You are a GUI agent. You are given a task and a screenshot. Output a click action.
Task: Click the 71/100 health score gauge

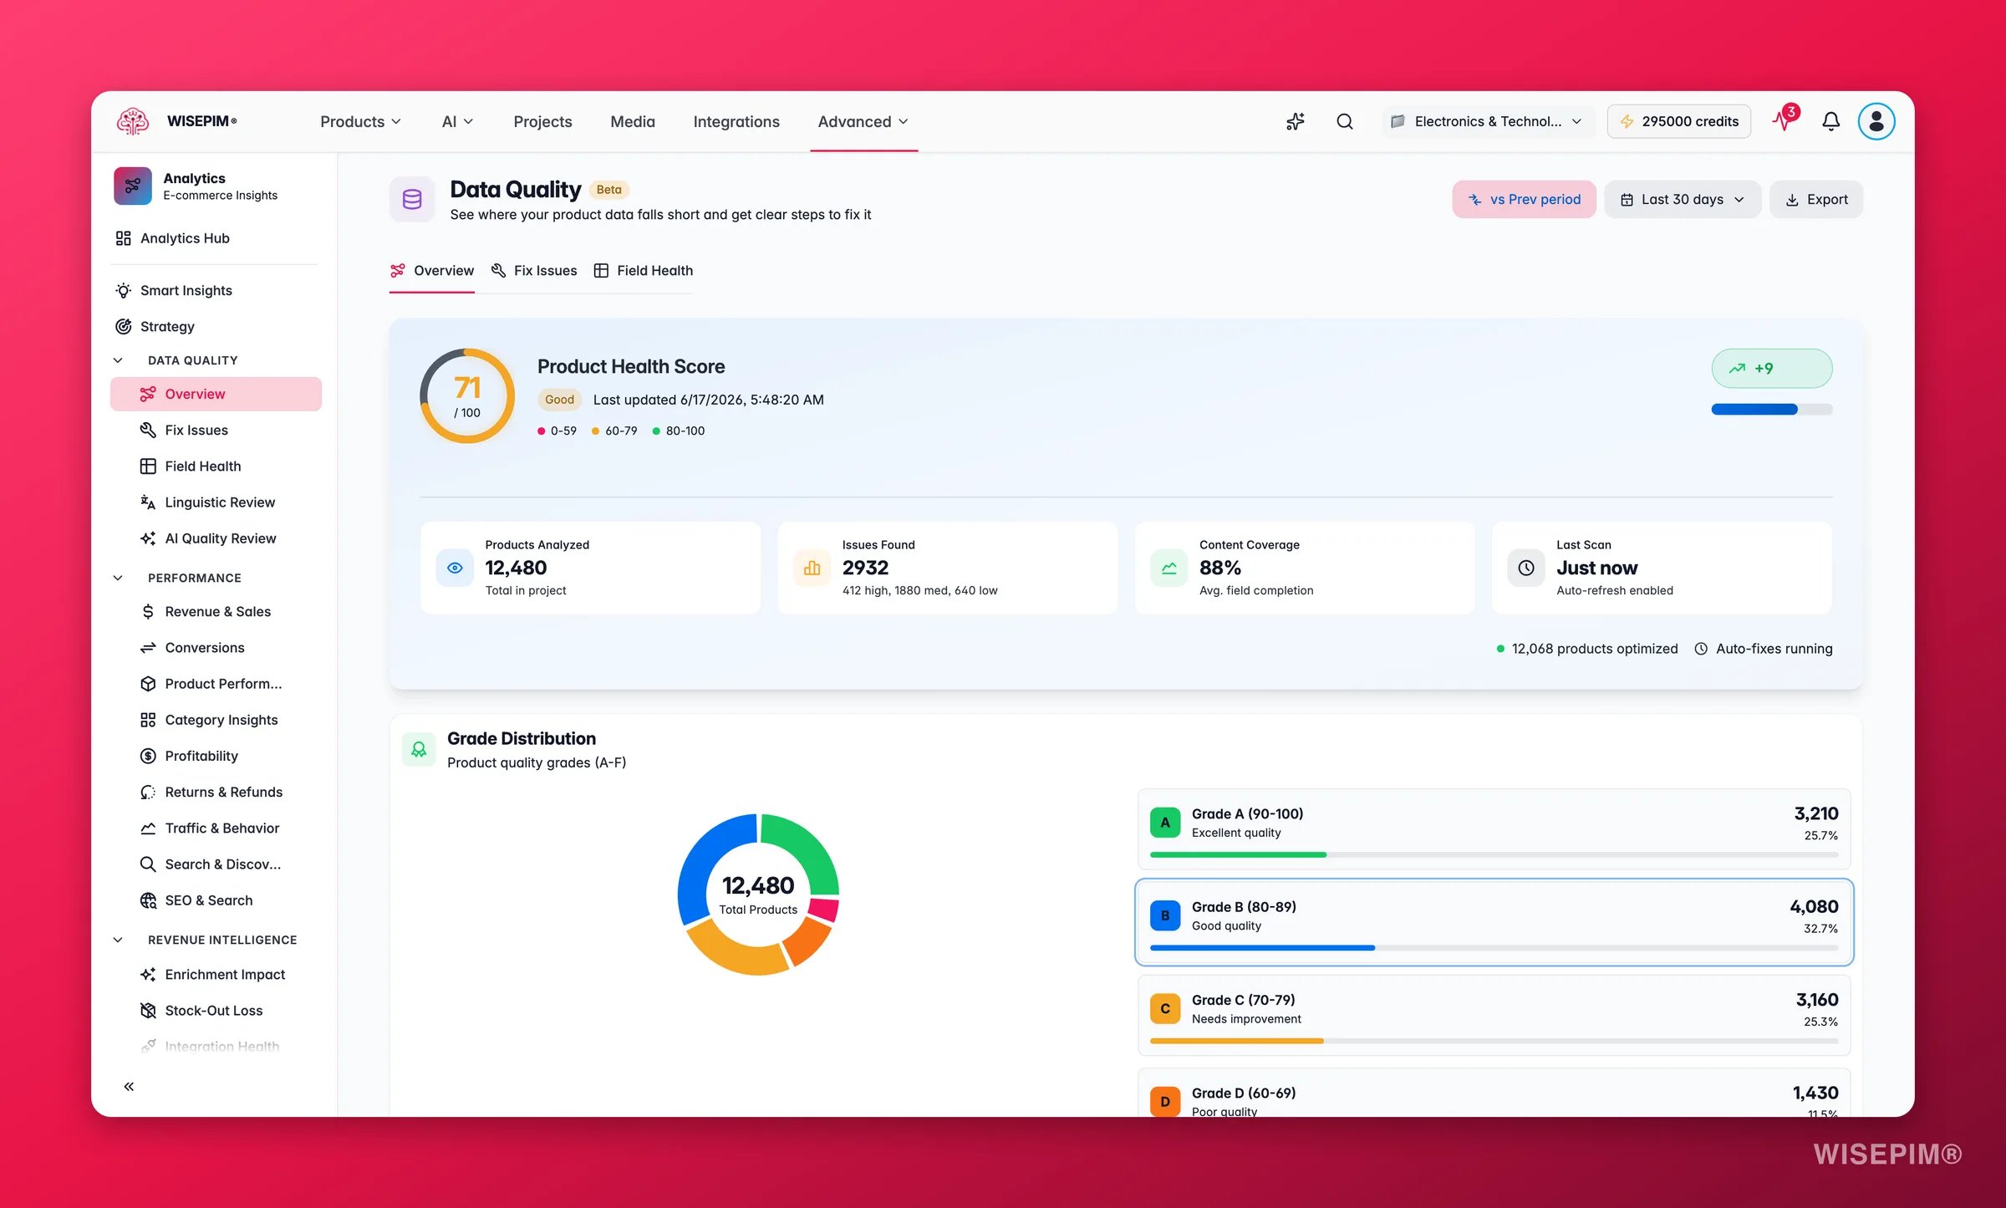(466, 396)
